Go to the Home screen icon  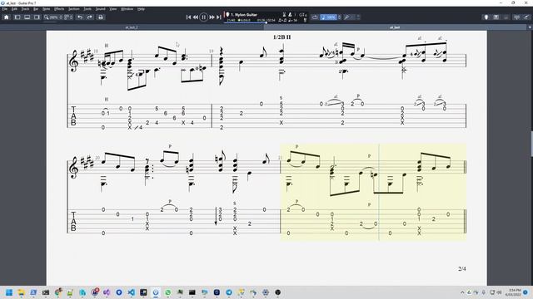tap(6, 17)
